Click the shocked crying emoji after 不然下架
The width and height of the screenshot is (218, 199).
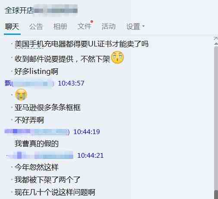pyautogui.click(x=118, y=58)
